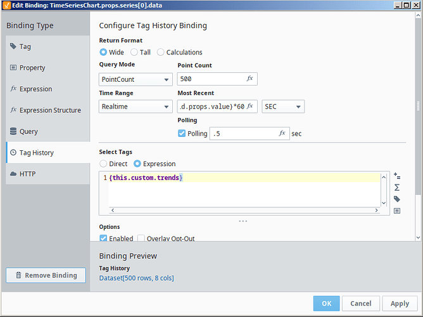Click the Tag binding type icon
The image size is (423, 317).
pyautogui.click(x=13, y=46)
